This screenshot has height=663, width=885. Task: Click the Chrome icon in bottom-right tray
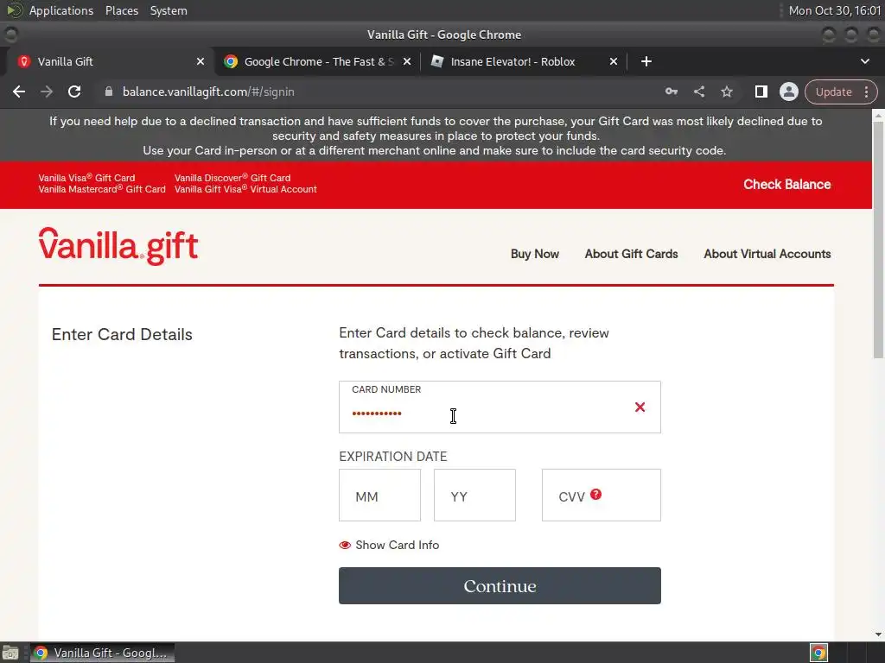818,653
